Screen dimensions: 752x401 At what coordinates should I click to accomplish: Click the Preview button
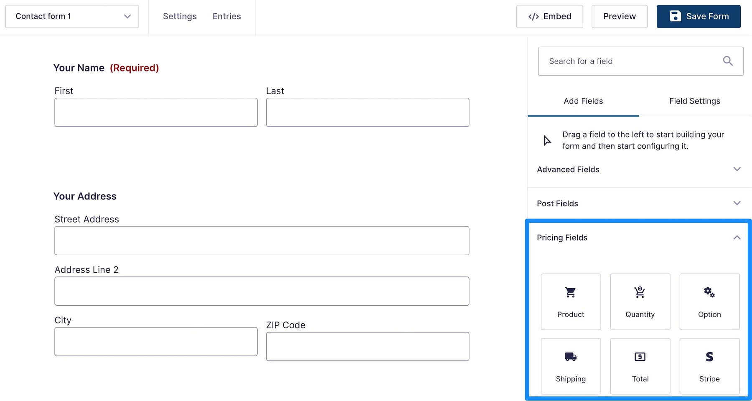[x=619, y=16]
